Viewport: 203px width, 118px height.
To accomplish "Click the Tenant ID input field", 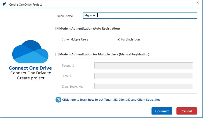I will [144, 66].
